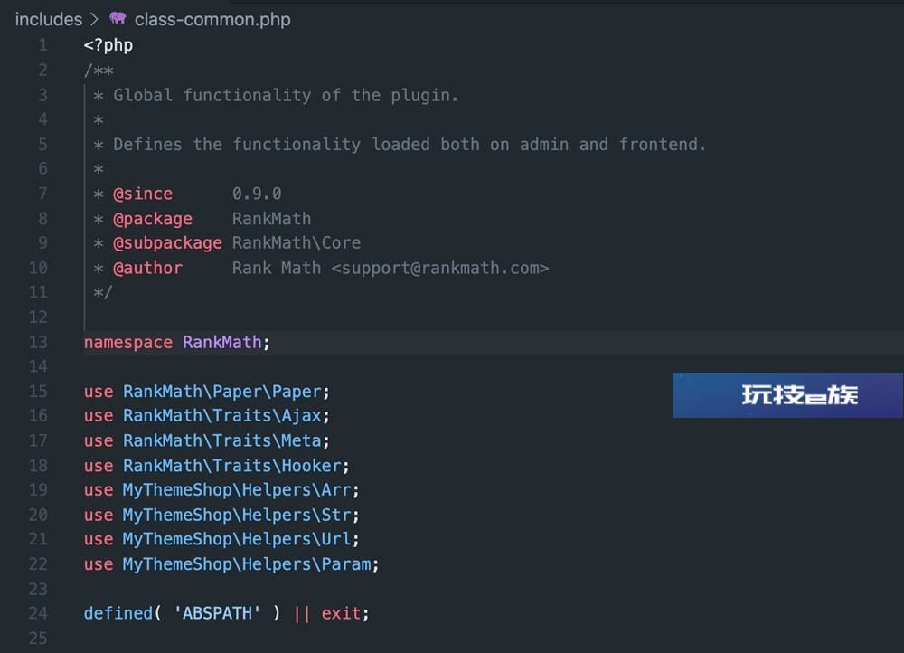Click 'MyThemeShop\Helpers\Url' use statement

[236, 539]
